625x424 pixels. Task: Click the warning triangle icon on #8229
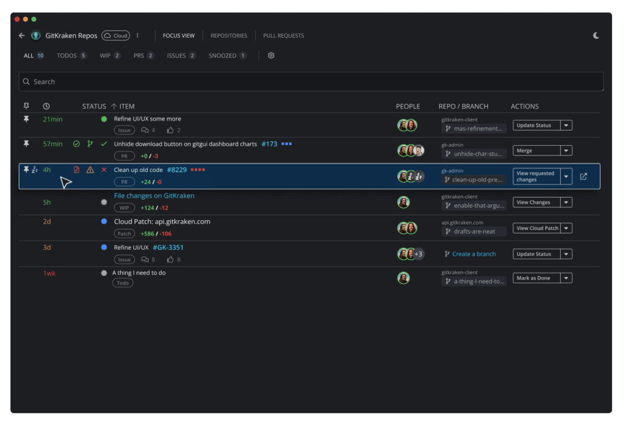pos(90,170)
